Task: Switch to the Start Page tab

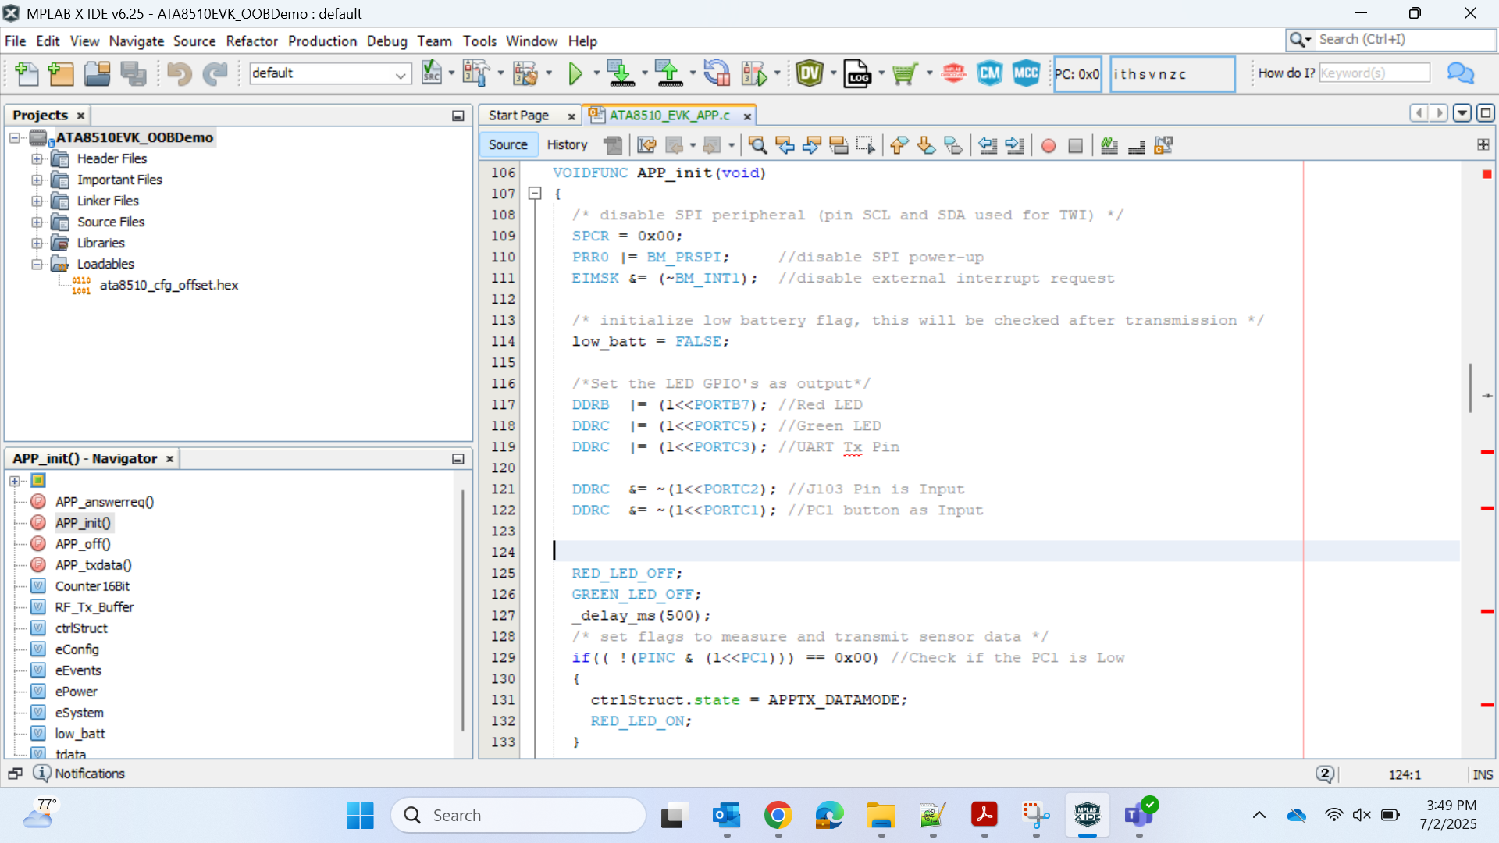Action: tap(518, 116)
